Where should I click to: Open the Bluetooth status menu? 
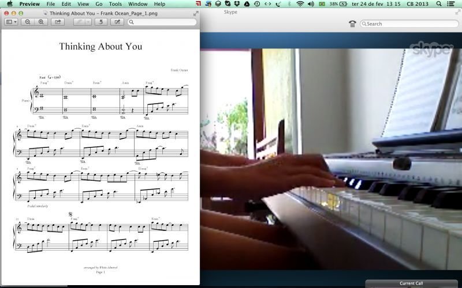click(289, 4)
